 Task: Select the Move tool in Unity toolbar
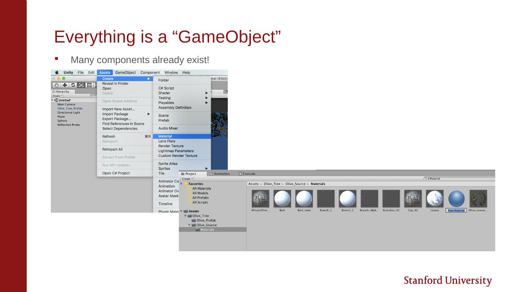pyautogui.click(x=65, y=85)
